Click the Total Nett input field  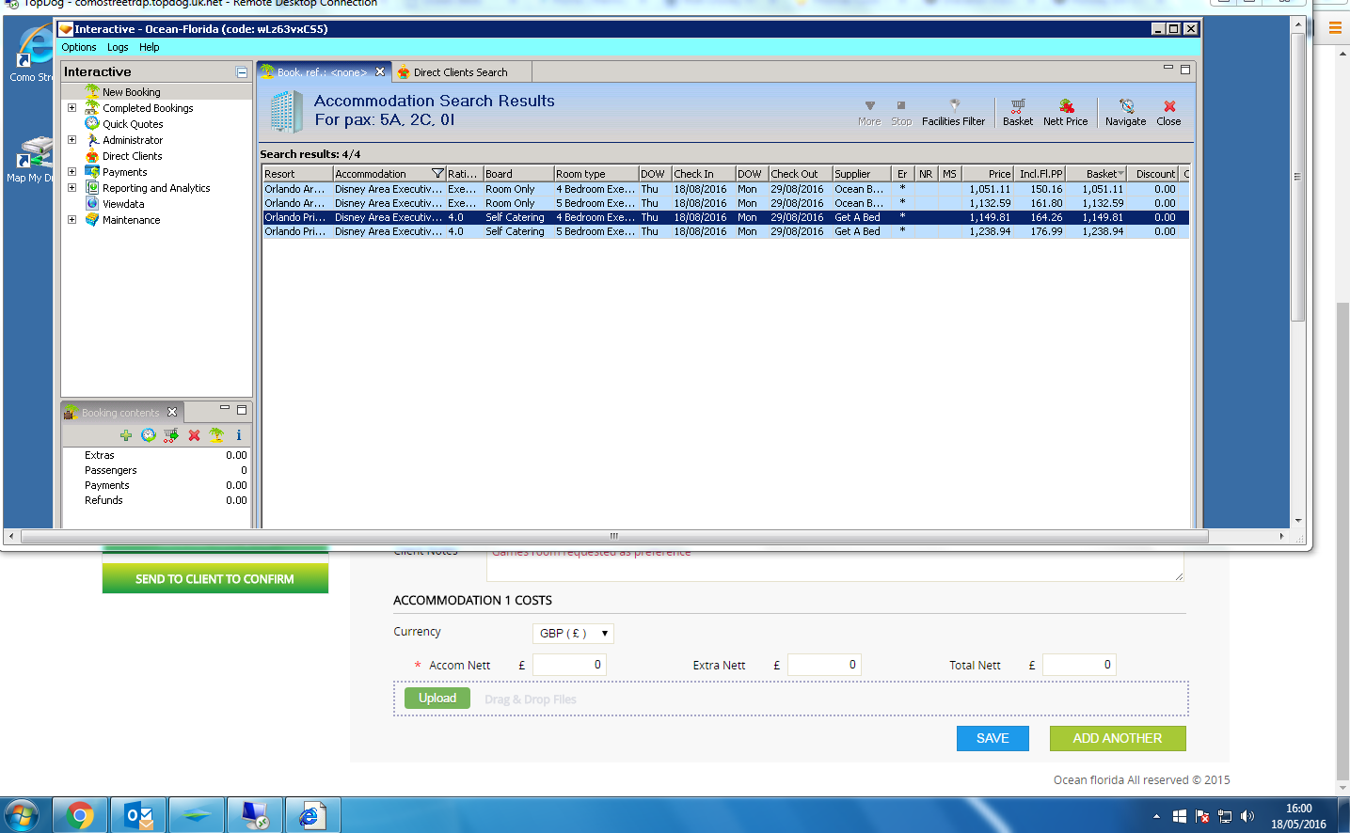coord(1079,665)
